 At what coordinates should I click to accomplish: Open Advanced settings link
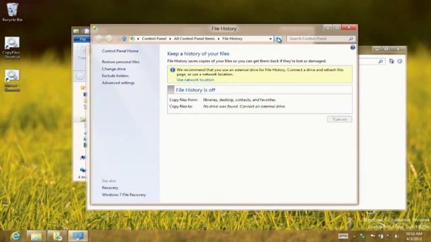(119, 83)
